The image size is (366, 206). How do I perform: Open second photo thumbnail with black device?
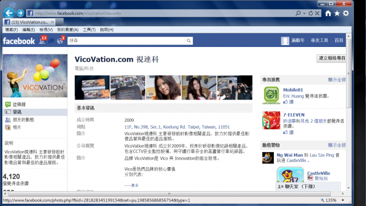128,88
